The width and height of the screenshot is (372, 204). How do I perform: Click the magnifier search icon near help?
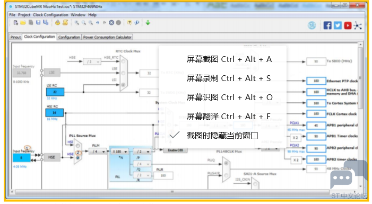click(137, 23)
